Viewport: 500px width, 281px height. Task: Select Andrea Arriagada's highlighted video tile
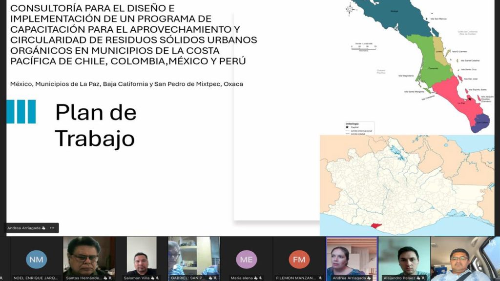click(x=352, y=256)
